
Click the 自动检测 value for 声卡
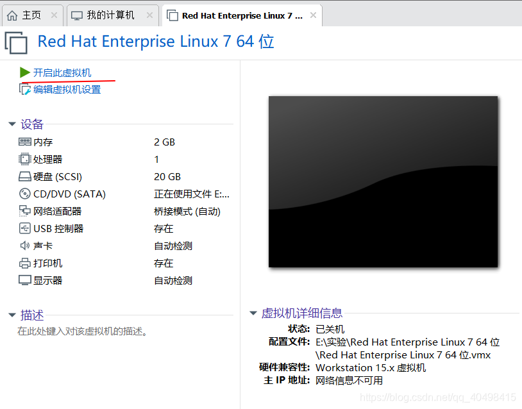coord(173,246)
